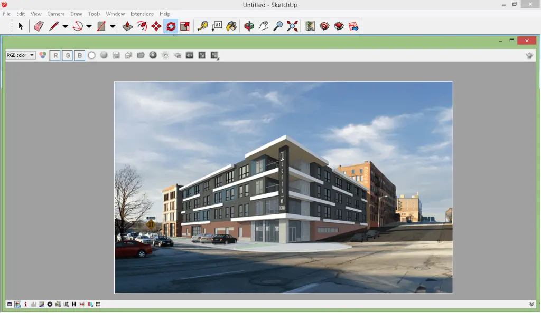This screenshot has width=541, height=313.
Task: Activate the Rotate tool
Action: [172, 25]
